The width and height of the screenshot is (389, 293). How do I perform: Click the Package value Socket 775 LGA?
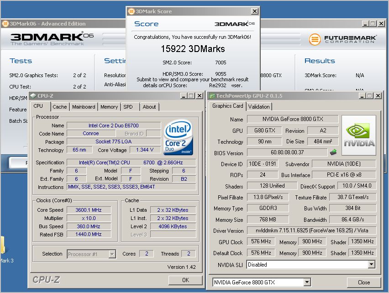114,141
